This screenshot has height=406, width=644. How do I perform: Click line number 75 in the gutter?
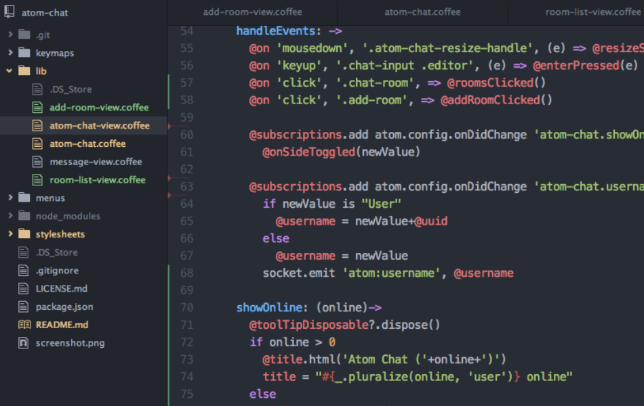186,394
